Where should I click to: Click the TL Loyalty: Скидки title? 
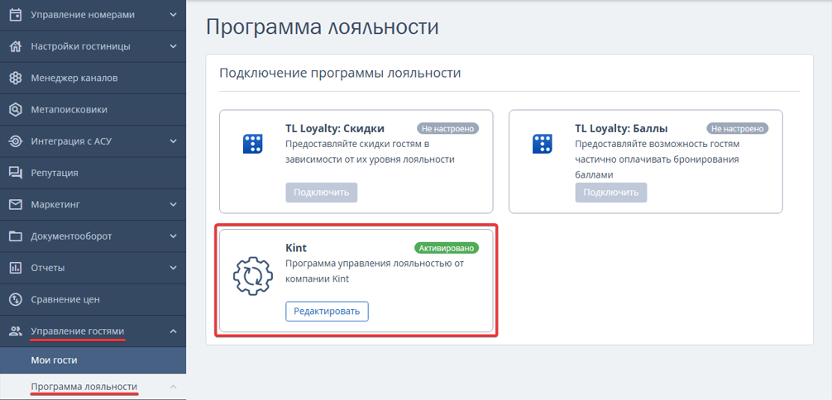tap(335, 128)
